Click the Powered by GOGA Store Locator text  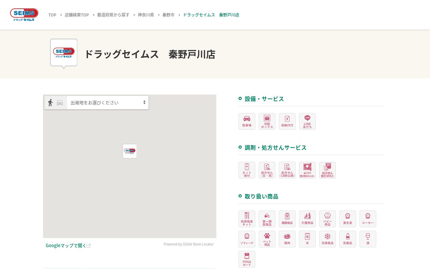coord(188,244)
